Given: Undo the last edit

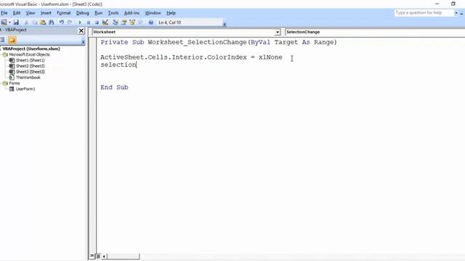Looking at the screenshot, I should [x=61, y=22].
